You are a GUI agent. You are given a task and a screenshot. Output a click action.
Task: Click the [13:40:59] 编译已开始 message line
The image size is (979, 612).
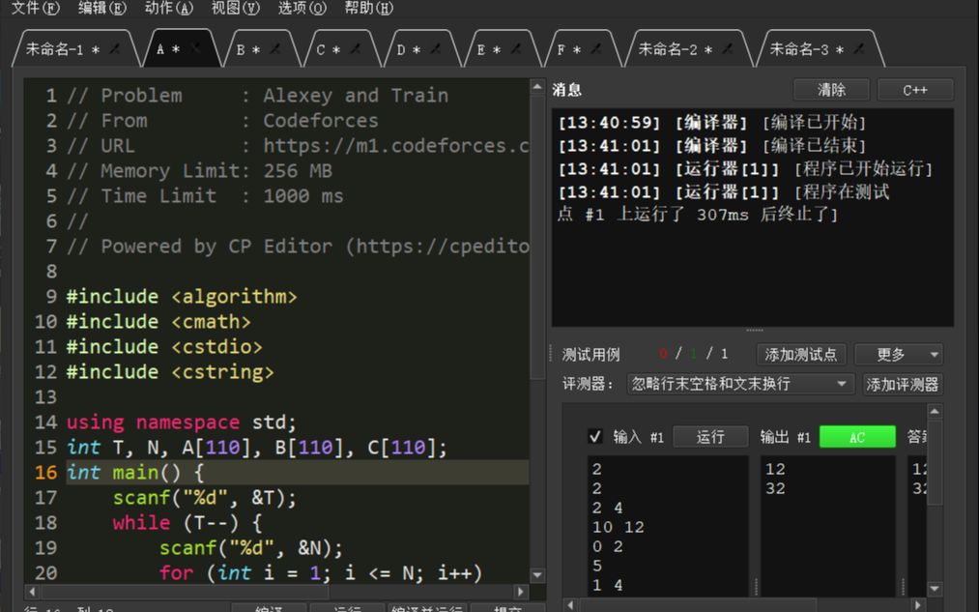point(711,122)
